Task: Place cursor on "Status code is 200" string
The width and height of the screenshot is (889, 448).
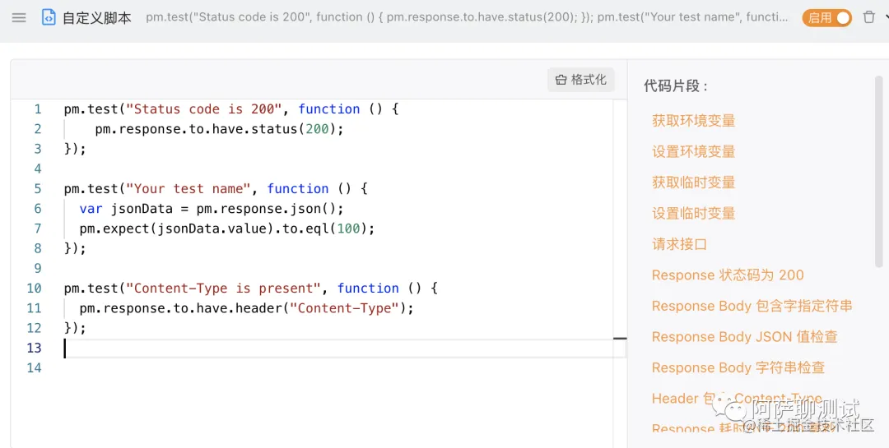Action: point(203,109)
